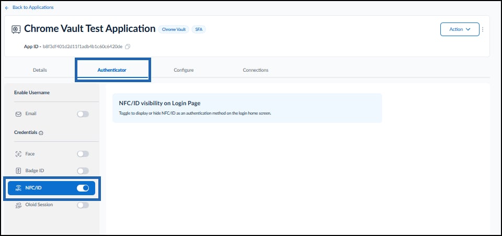502x236 pixels.
Task: Open the Connections tab
Action: (x=256, y=70)
